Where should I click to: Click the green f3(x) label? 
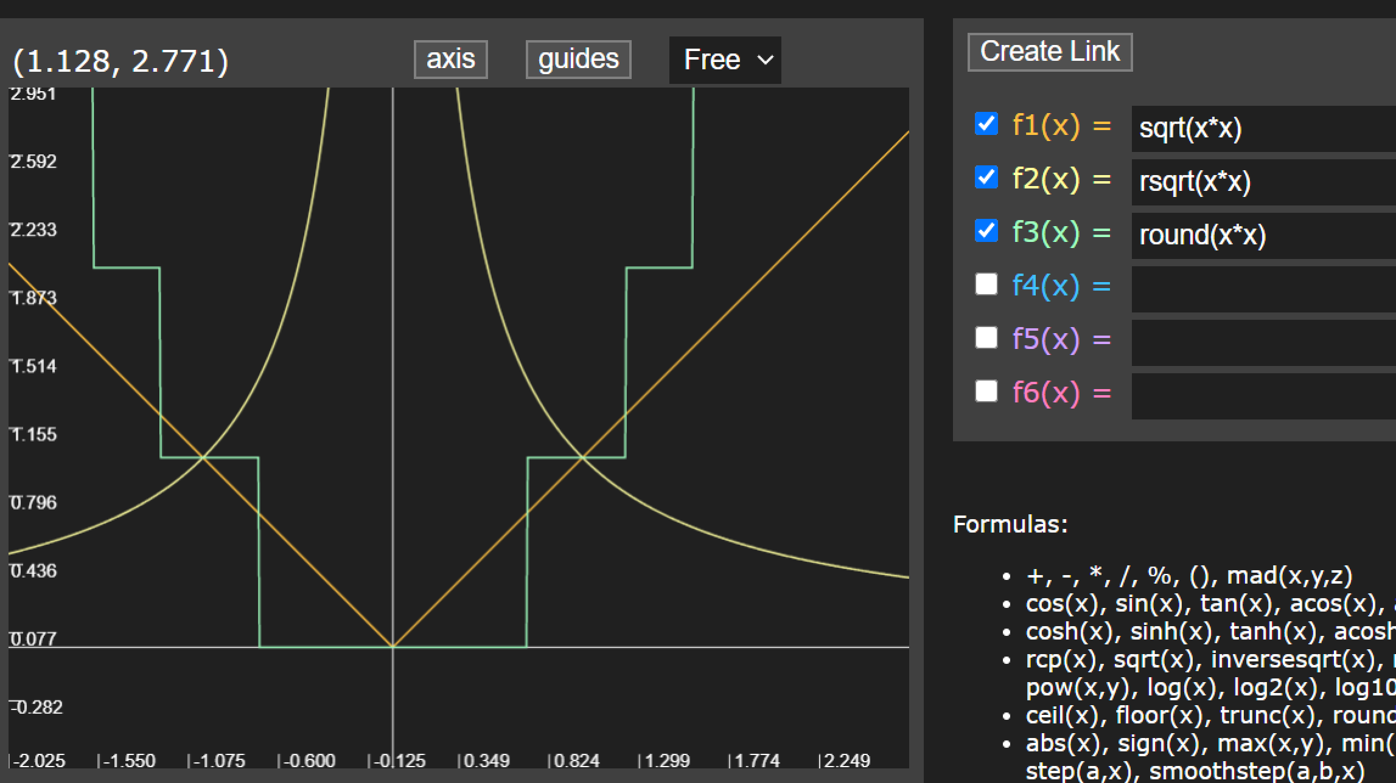coord(1045,233)
